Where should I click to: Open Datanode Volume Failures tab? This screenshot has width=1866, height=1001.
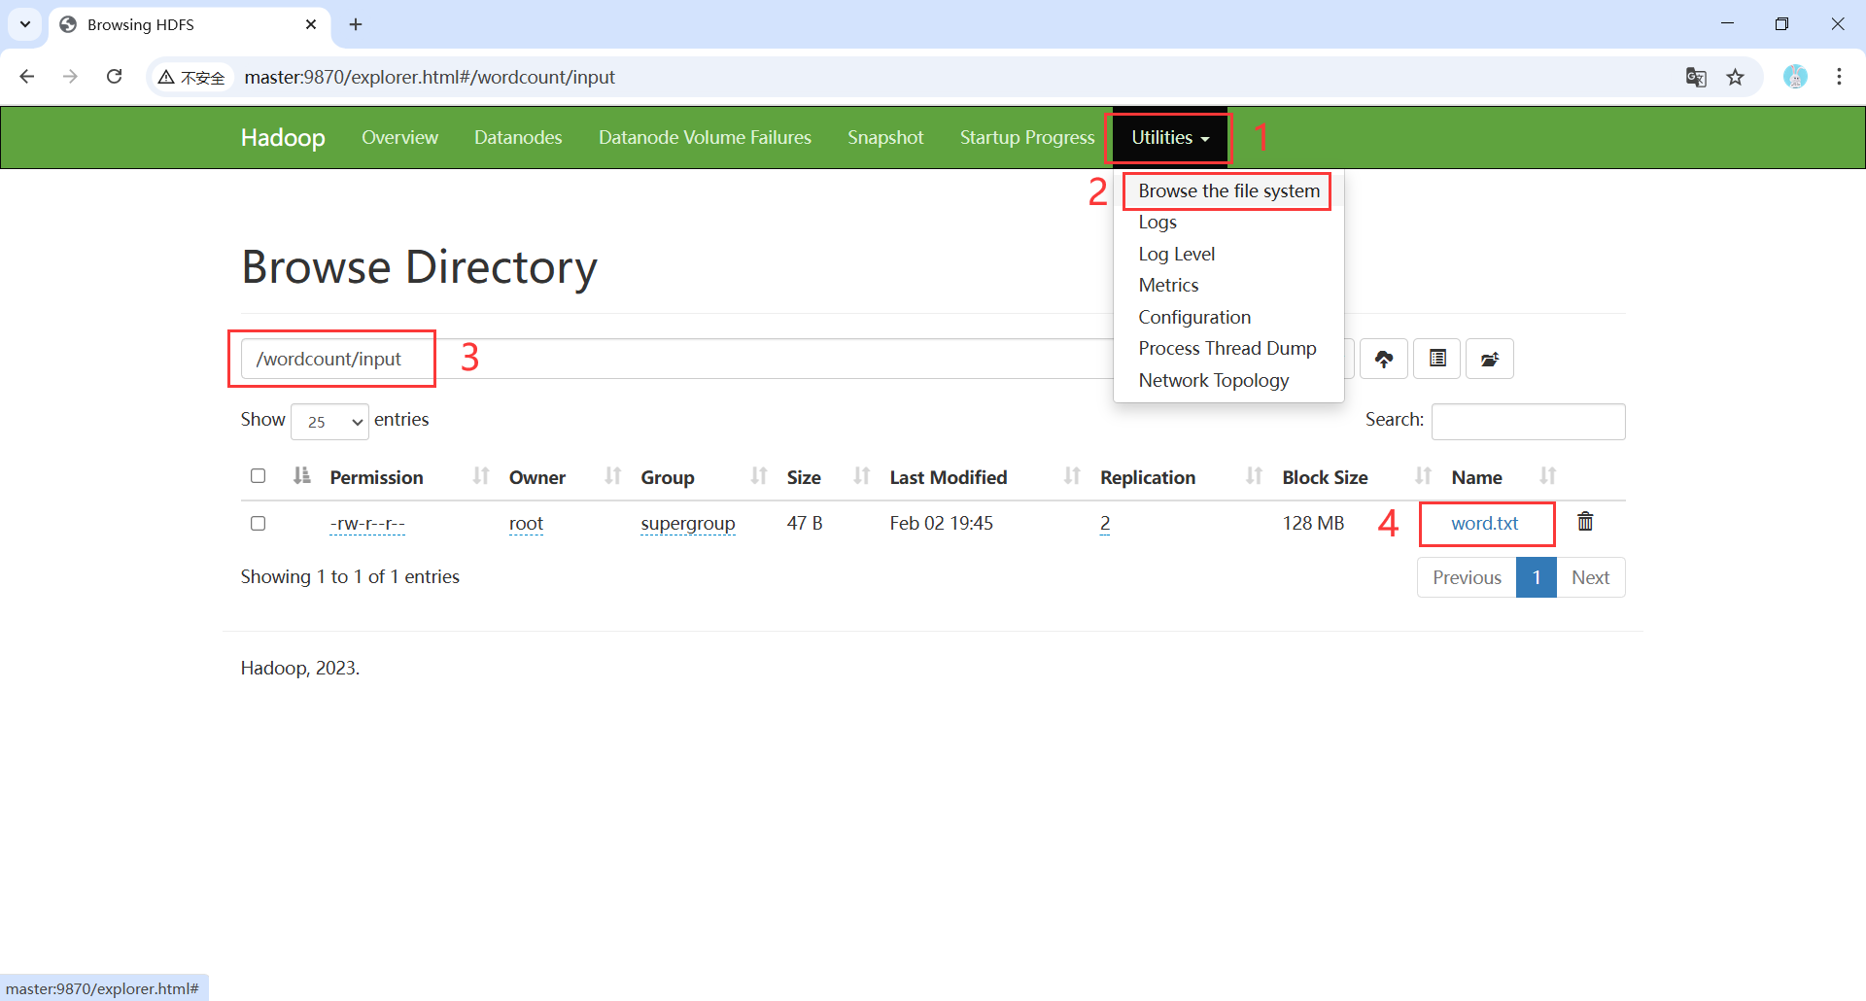[x=705, y=138]
